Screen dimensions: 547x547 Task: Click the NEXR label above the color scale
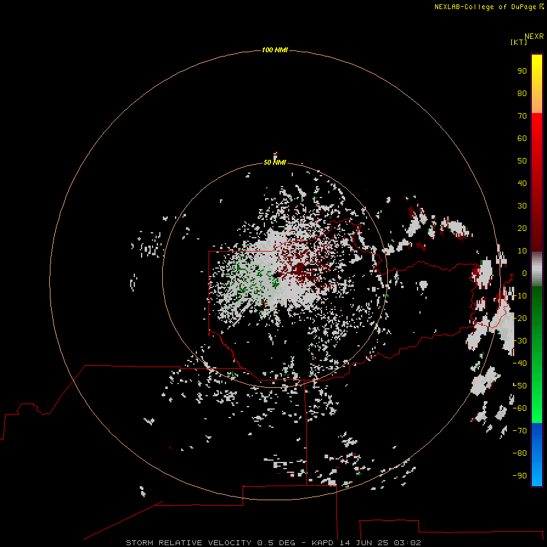[x=534, y=36]
